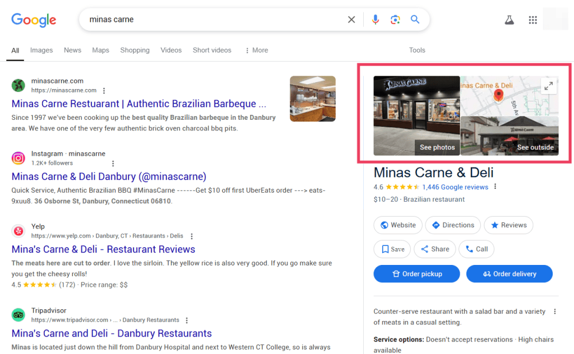Screen dimensions: 574x354
Task: Open more options next to Google reviews
Action: [496, 187]
